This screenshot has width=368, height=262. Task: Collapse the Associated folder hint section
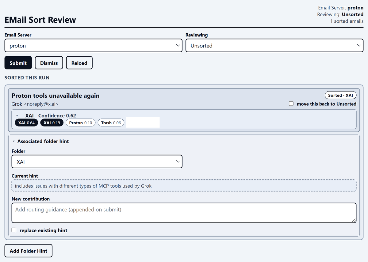[14, 141]
